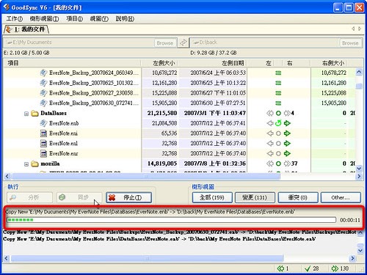This screenshot has height=275, width=367.
Task: Click file list scroll down arrow
Action: click(x=359, y=168)
